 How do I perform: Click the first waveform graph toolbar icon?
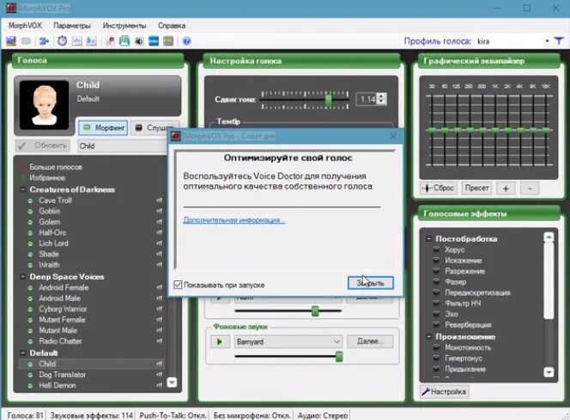pos(77,41)
